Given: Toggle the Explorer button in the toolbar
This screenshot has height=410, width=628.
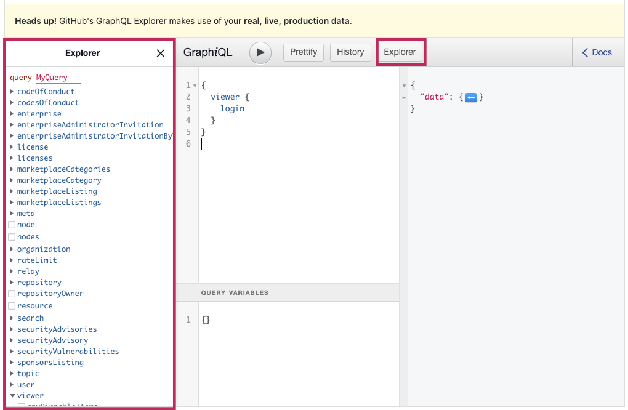Looking at the screenshot, I should pos(400,52).
